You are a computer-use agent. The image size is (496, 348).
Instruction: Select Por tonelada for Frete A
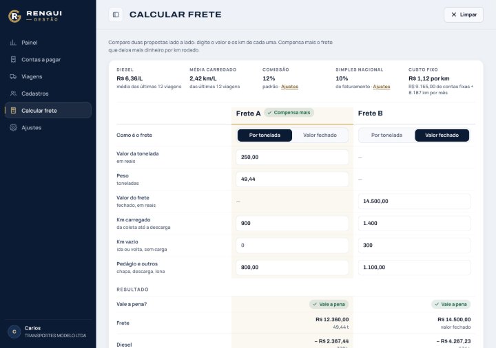point(265,135)
